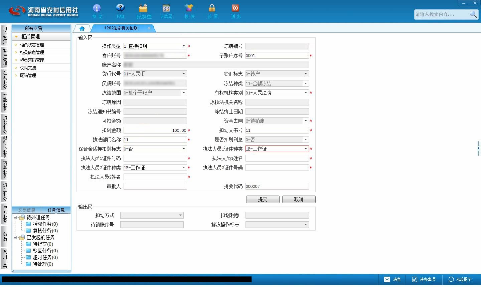This screenshot has height=287, width=481.
Task: Click the search magnifier icon
Action: 473,14
